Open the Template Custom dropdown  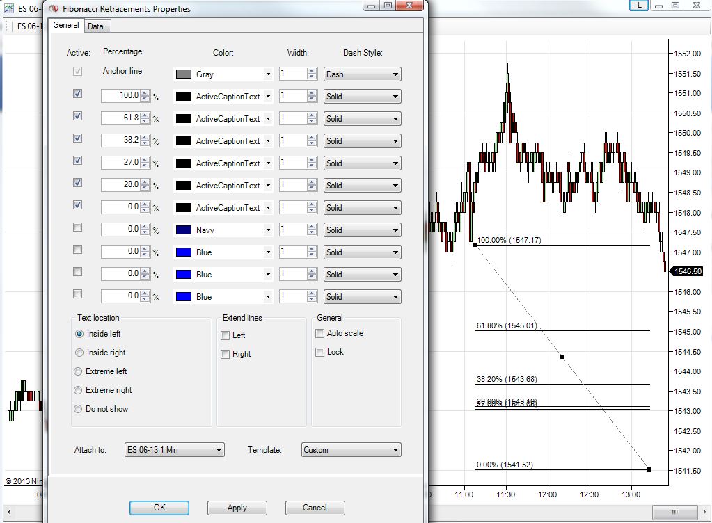tap(351, 449)
